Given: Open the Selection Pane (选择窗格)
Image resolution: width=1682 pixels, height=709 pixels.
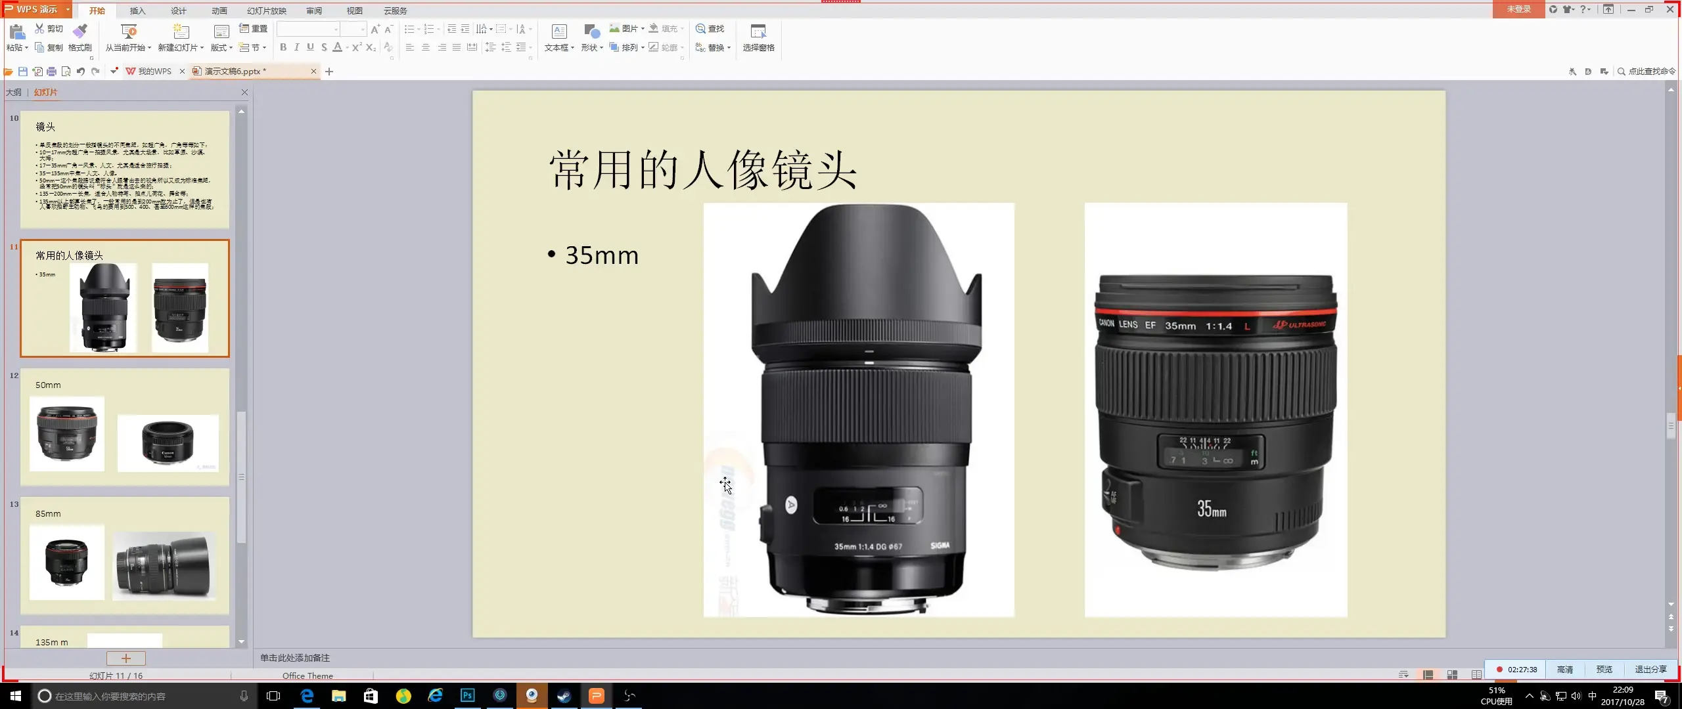Looking at the screenshot, I should coord(758,38).
